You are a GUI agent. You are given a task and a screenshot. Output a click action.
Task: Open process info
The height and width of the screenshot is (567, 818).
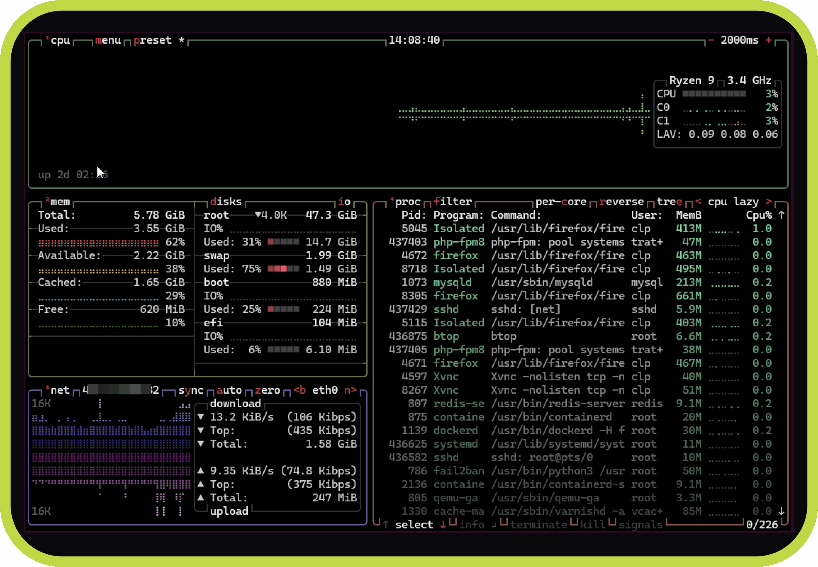click(472, 525)
